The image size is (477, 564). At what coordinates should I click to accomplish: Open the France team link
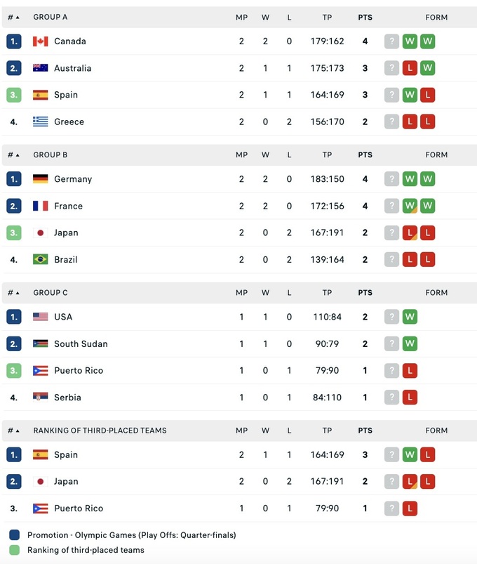point(68,206)
